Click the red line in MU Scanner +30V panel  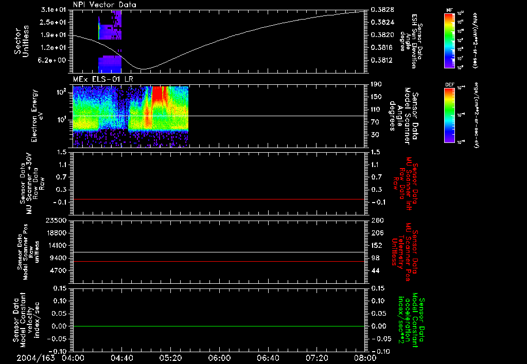click(x=219, y=199)
